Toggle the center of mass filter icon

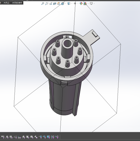36,137
